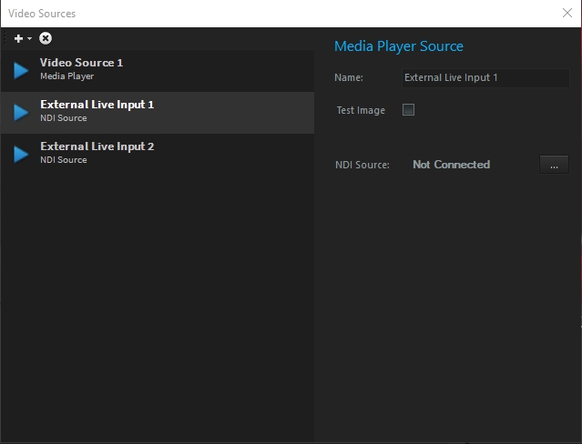Click the Test Image label
The width and height of the screenshot is (582, 444).
[361, 111]
